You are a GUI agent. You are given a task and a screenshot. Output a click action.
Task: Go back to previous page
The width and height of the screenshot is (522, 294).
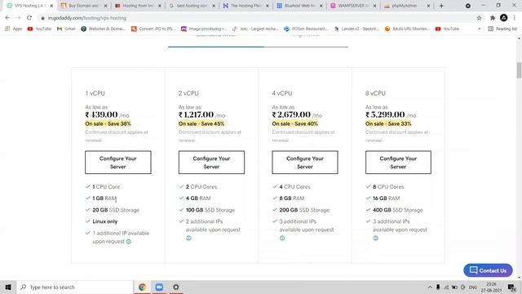(x=7, y=18)
